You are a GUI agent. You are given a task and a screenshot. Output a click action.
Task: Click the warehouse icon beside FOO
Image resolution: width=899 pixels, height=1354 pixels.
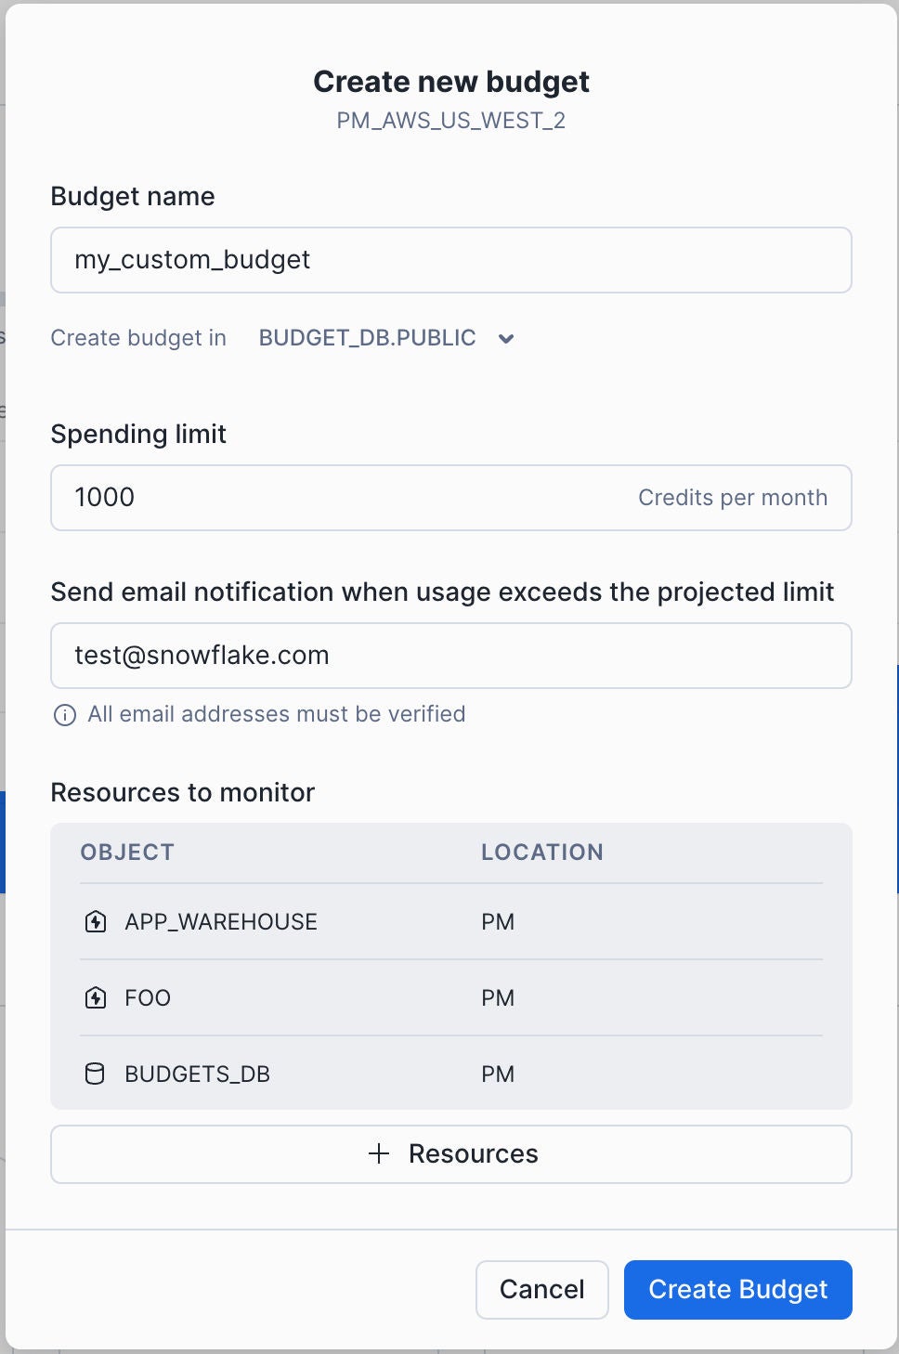tap(96, 998)
